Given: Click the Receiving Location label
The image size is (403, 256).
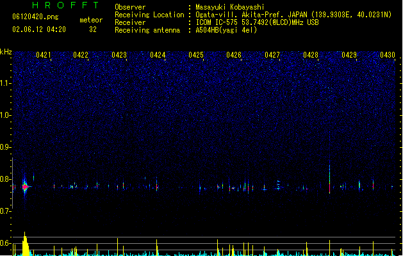Looking at the screenshot, I should click(x=149, y=15).
